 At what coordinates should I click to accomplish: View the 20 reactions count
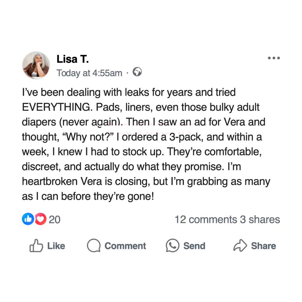point(55,220)
